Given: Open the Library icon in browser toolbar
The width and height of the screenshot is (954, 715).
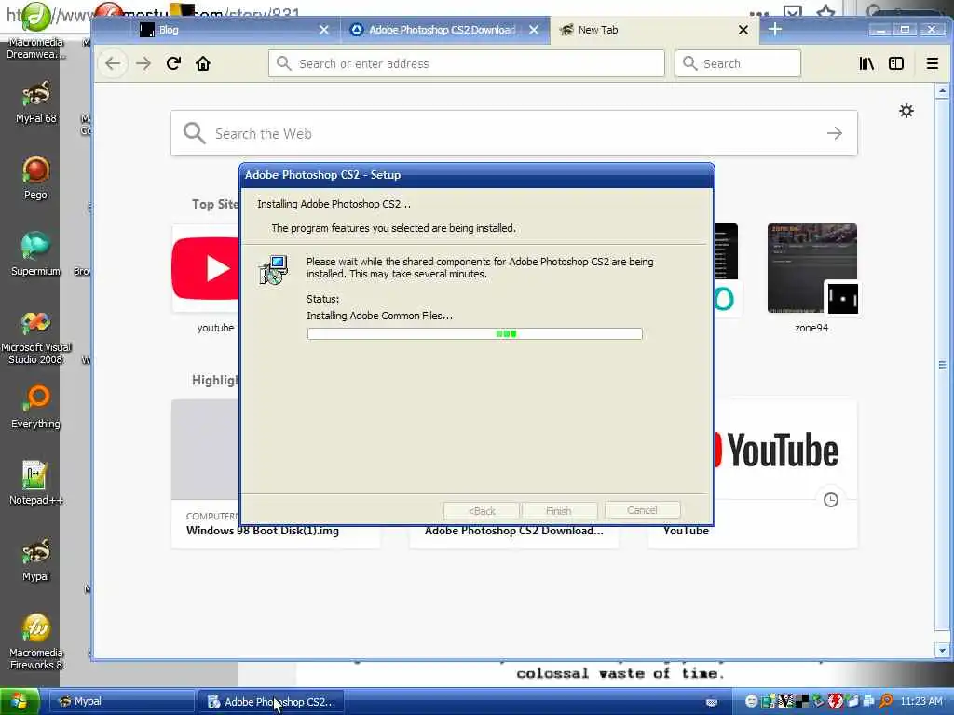Looking at the screenshot, I should (x=866, y=64).
